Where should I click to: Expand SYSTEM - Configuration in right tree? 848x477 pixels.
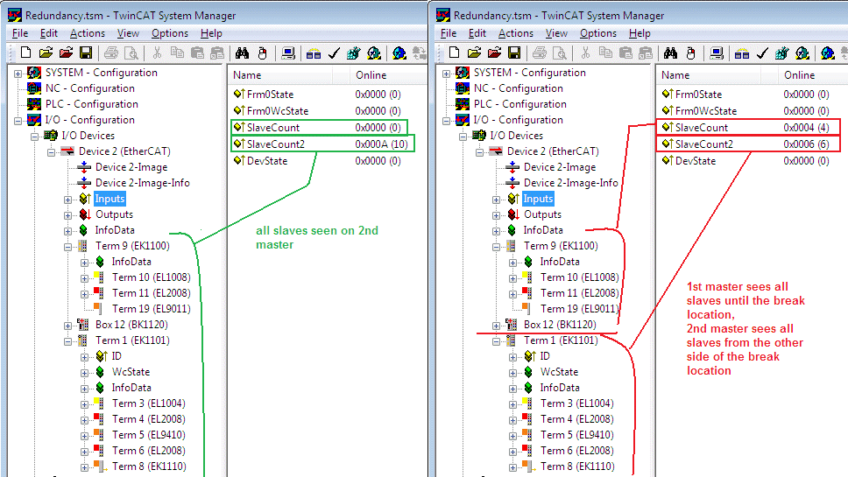446,74
